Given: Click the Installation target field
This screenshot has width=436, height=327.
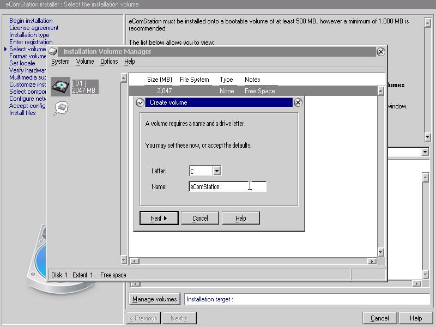Looking at the screenshot, I should [x=307, y=299].
